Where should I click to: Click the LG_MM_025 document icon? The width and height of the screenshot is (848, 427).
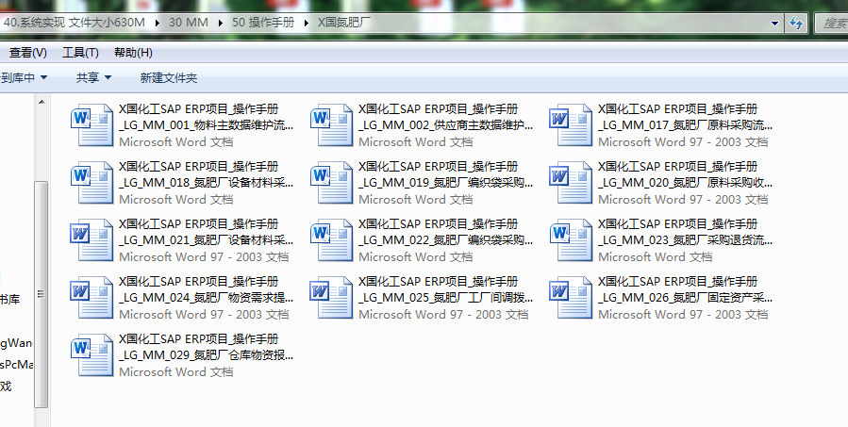pos(331,297)
